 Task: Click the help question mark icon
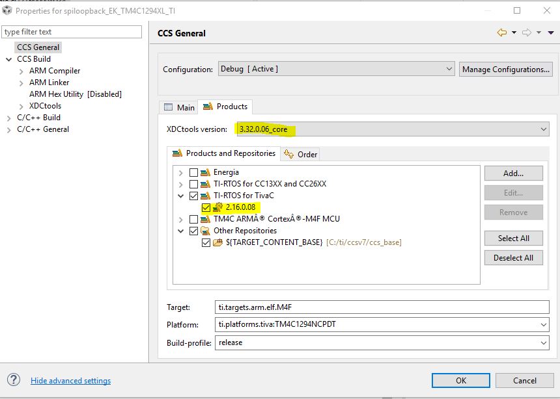pyautogui.click(x=13, y=380)
